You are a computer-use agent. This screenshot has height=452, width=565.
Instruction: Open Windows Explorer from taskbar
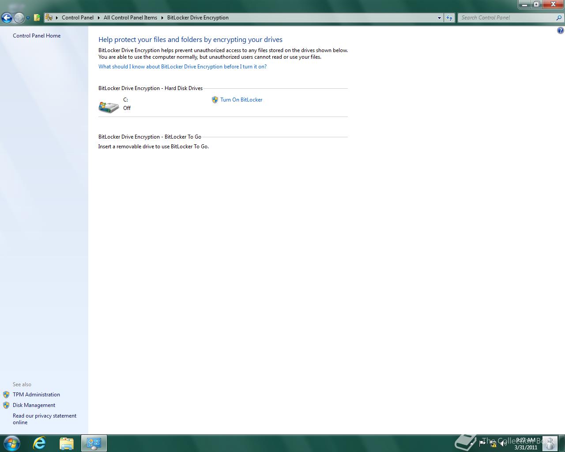67,443
